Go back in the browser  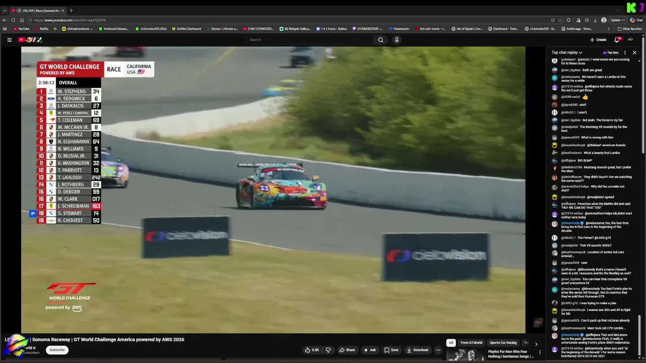click(x=5, y=20)
